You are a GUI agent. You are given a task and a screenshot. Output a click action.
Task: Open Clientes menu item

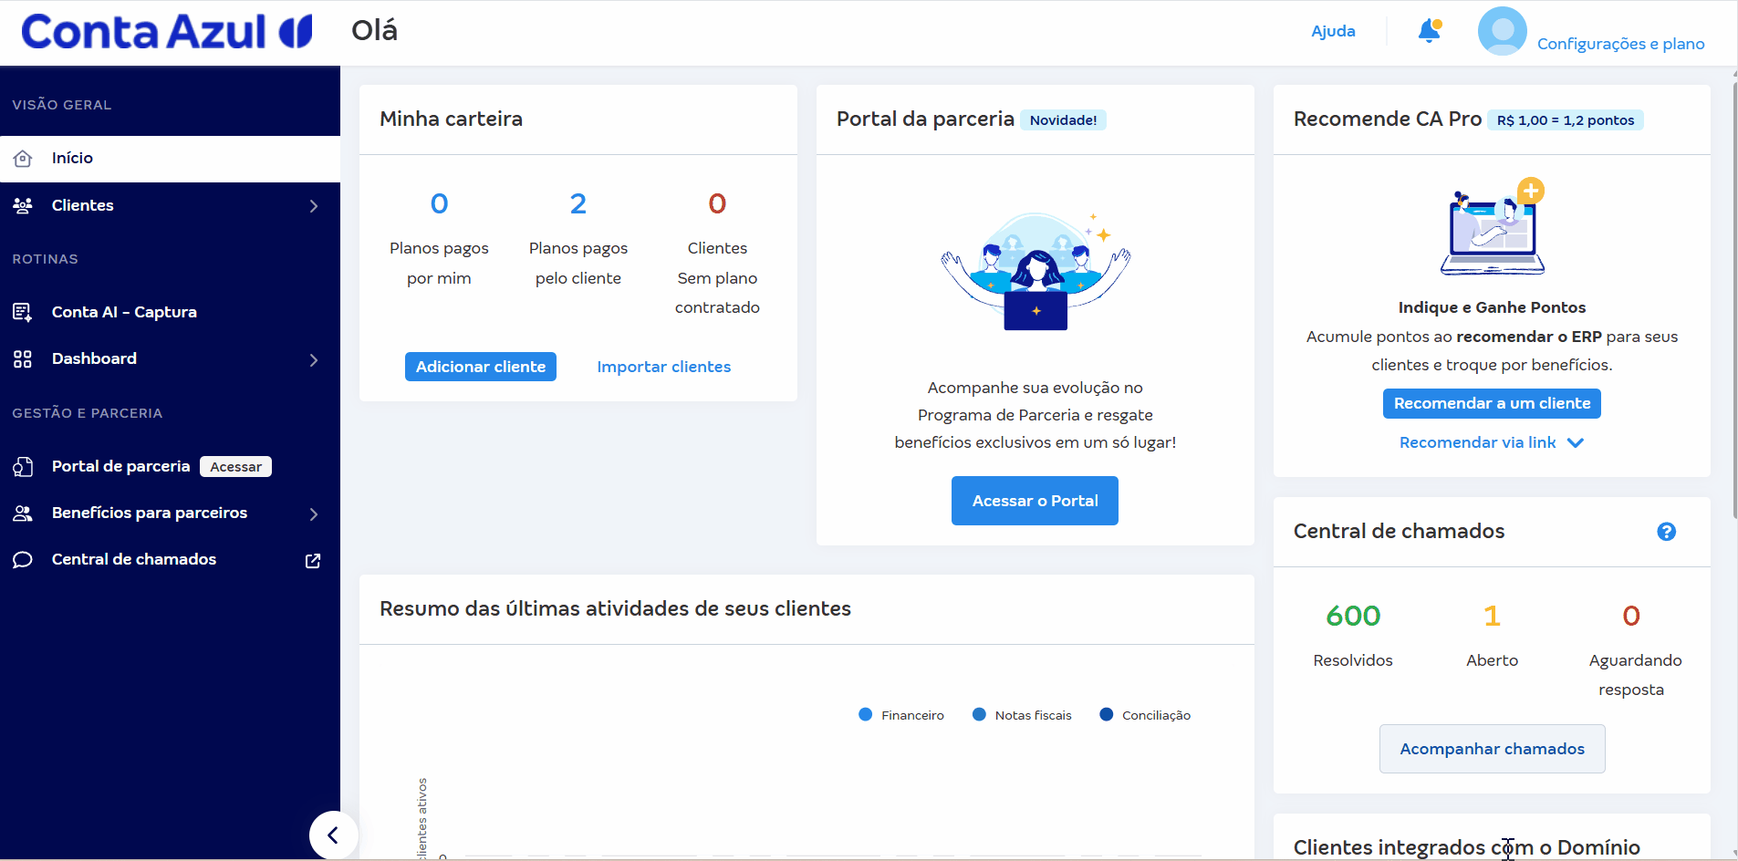pos(170,206)
